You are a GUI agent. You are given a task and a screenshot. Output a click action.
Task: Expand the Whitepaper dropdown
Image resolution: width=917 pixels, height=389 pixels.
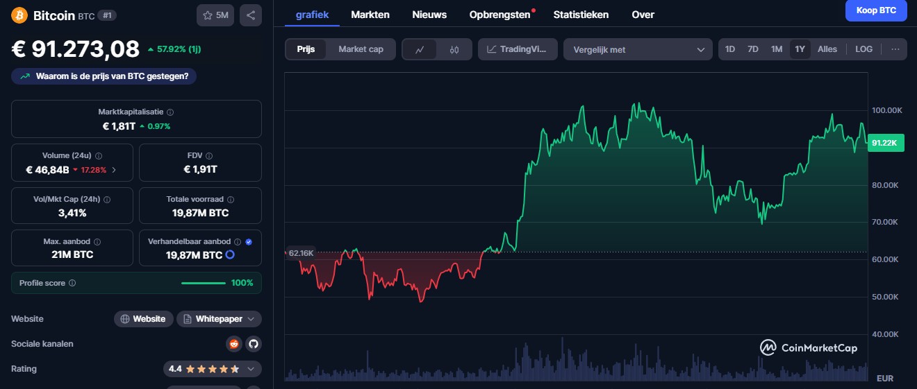tap(219, 319)
